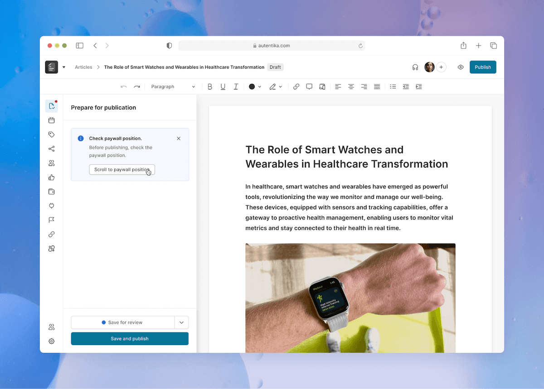The height and width of the screenshot is (389, 544).
Task: Click the workspace logo icon
Action: coord(52,67)
